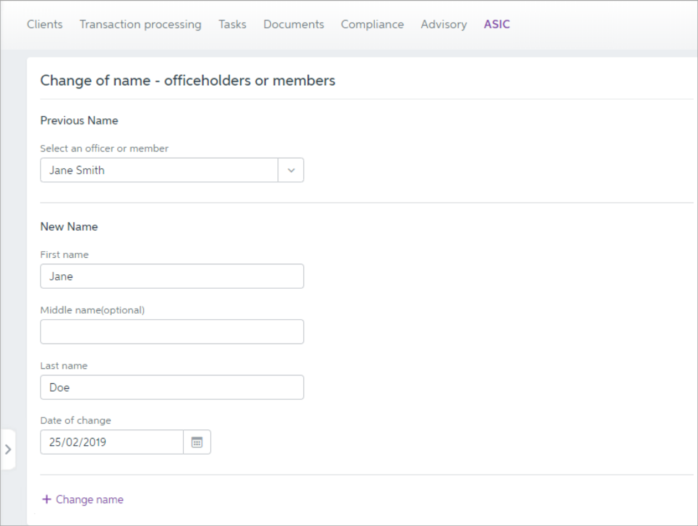This screenshot has width=698, height=526.
Task: Go to the Clients tab
Action: [45, 24]
